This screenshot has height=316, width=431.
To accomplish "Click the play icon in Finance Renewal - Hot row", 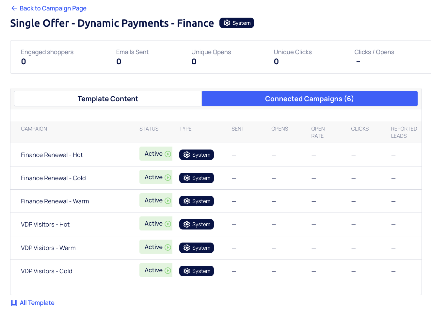I will click(168, 154).
